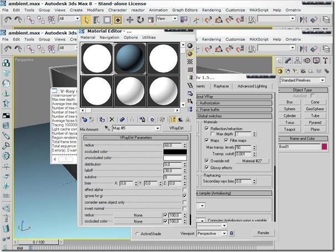Click the Render button
Image resolution: width=335 pixels, height=252 pixels.
(x=264, y=233)
